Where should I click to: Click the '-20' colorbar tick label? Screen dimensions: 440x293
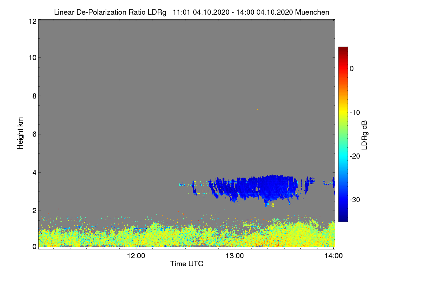coord(355,156)
